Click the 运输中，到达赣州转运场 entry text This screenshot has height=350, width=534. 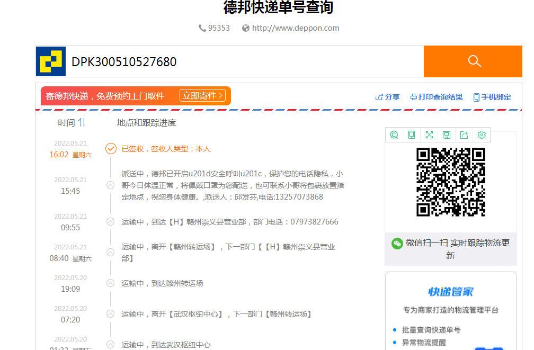(x=162, y=283)
